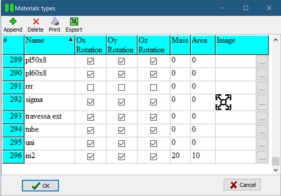Image resolution: width=281 pixels, height=196 pixels.
Task: Click the Export spreadsheet icon
Action: pos(74,22)
